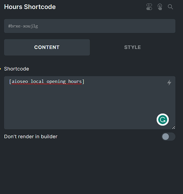The image size is (183, 194).
Task: Click the word hours in the shortcode
Action: (x=75, y=81)
